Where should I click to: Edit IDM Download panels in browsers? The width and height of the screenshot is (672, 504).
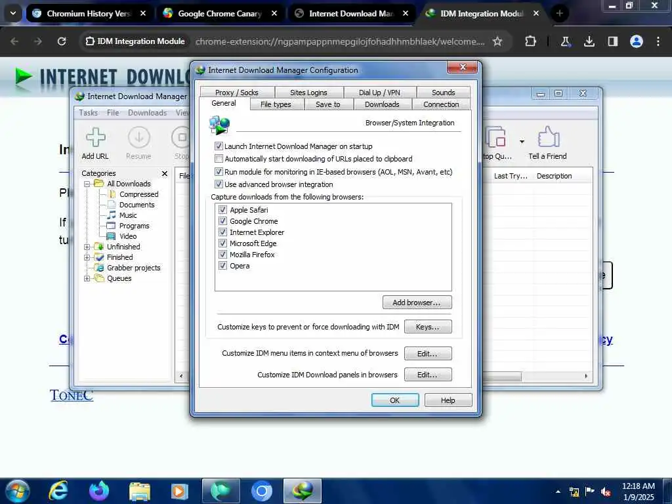pos(428,375)
